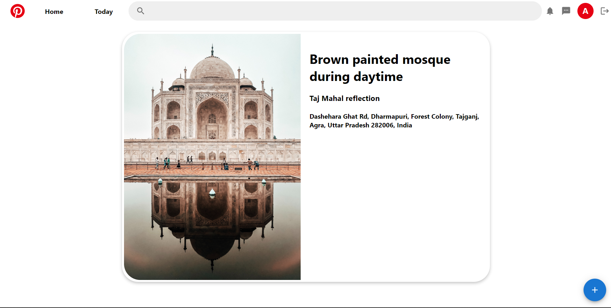Go to the Today tab
The image size is (611, 308).
coord(104,12)
